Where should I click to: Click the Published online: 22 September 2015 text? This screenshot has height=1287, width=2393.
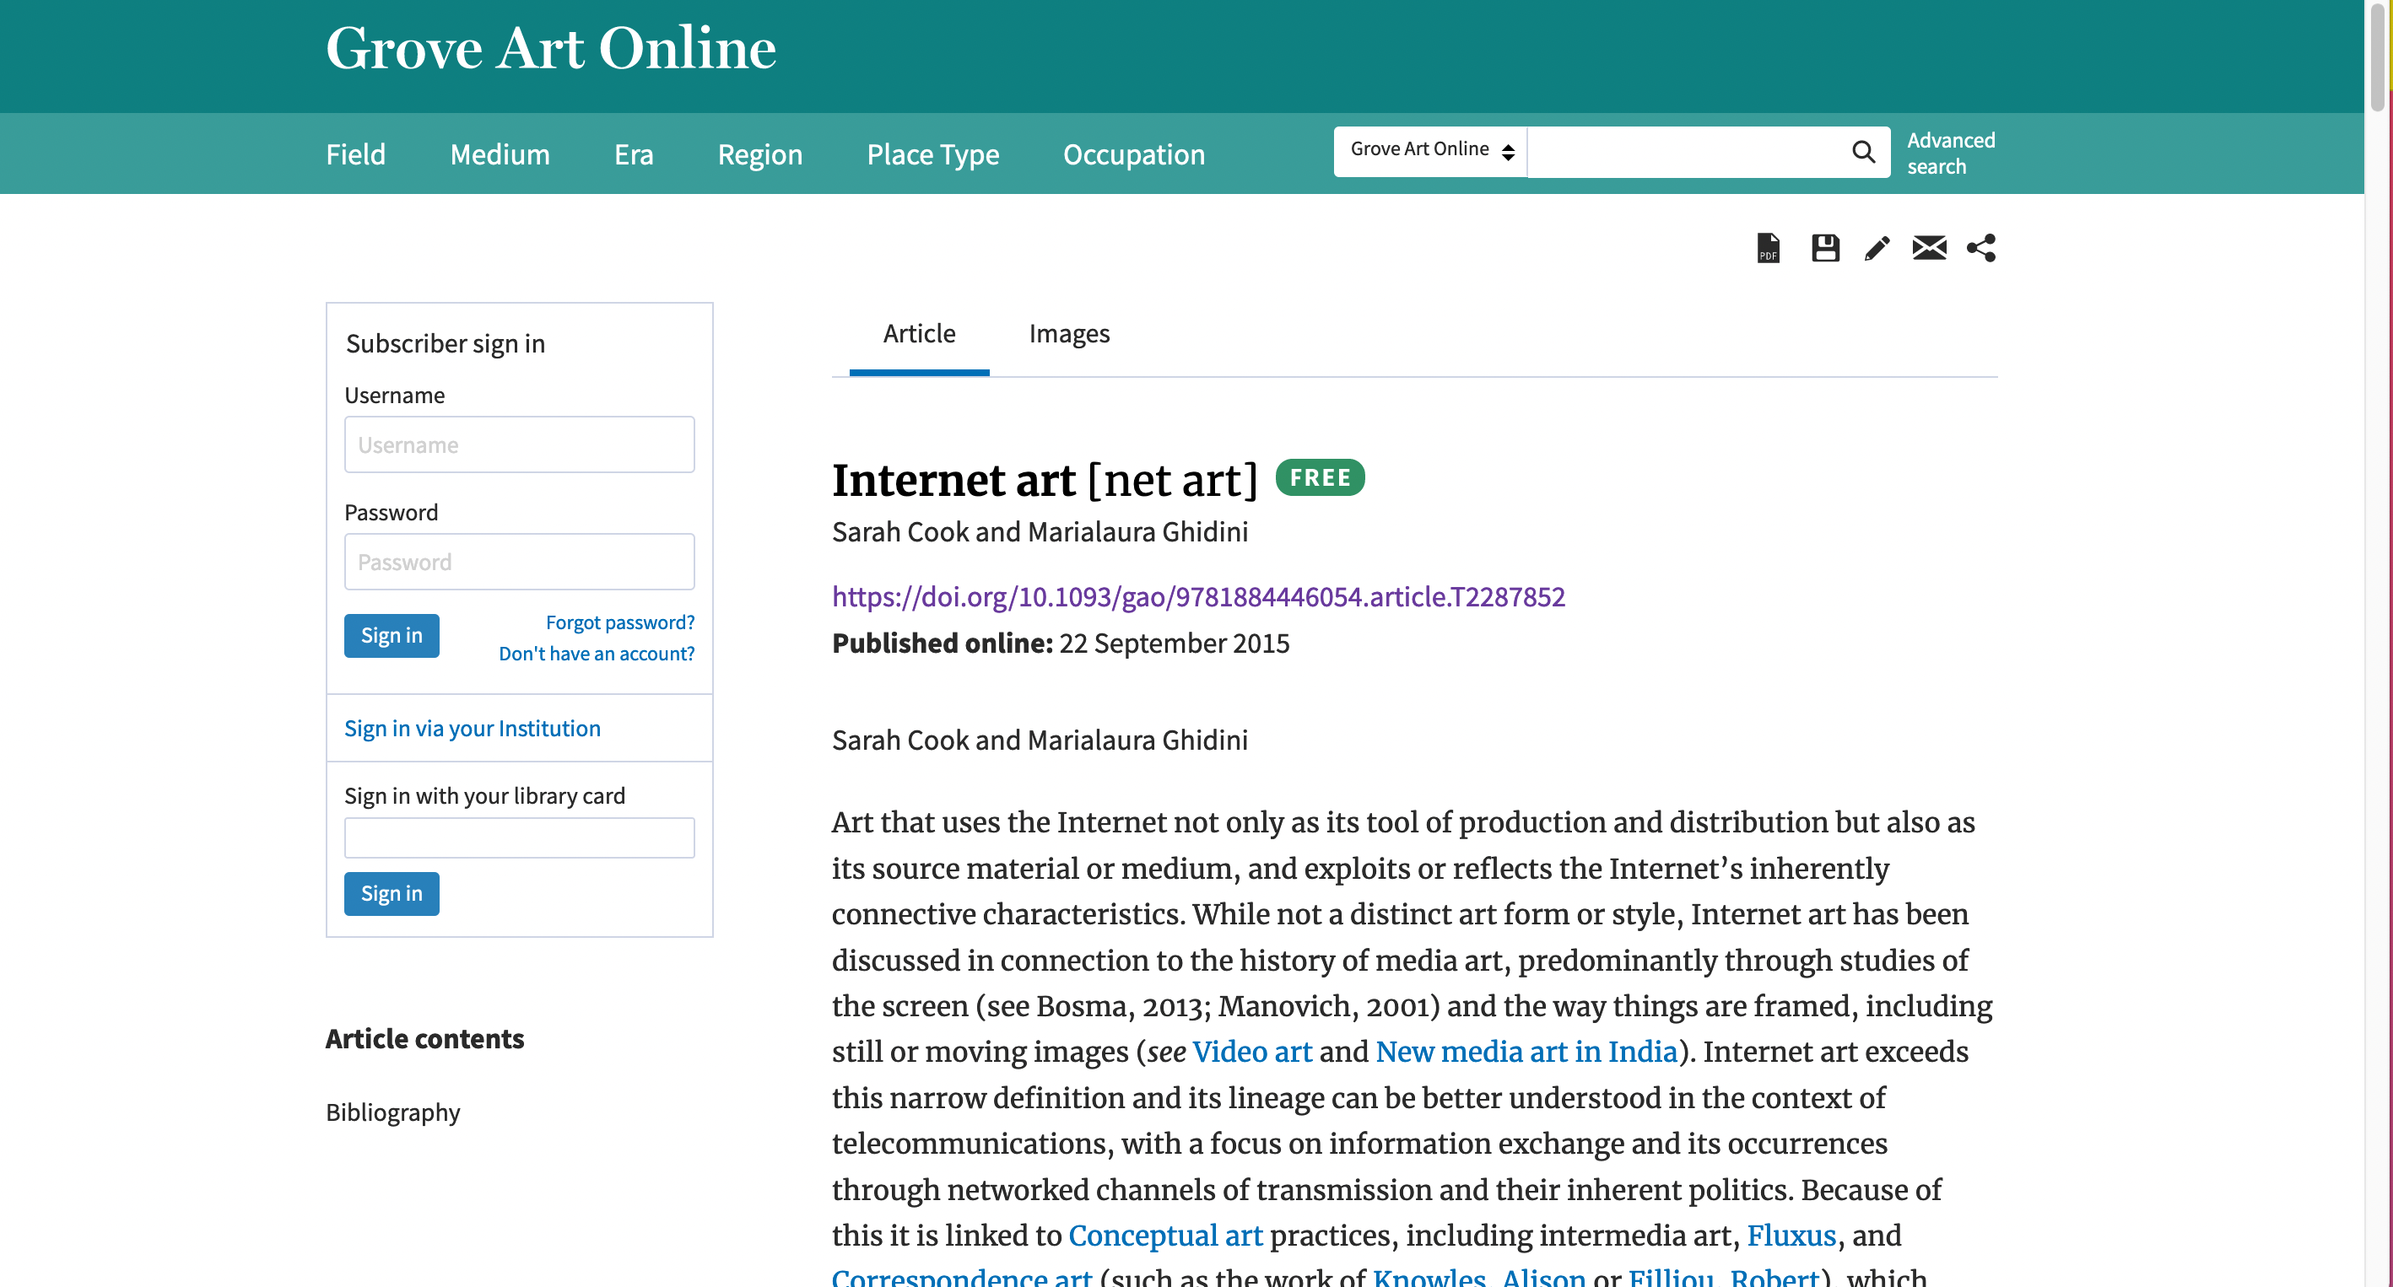coord(1060,643)
